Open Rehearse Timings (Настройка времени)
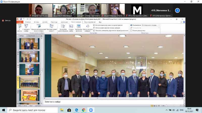The height and width of the screenshot is (113, 202). pos(79,28)
